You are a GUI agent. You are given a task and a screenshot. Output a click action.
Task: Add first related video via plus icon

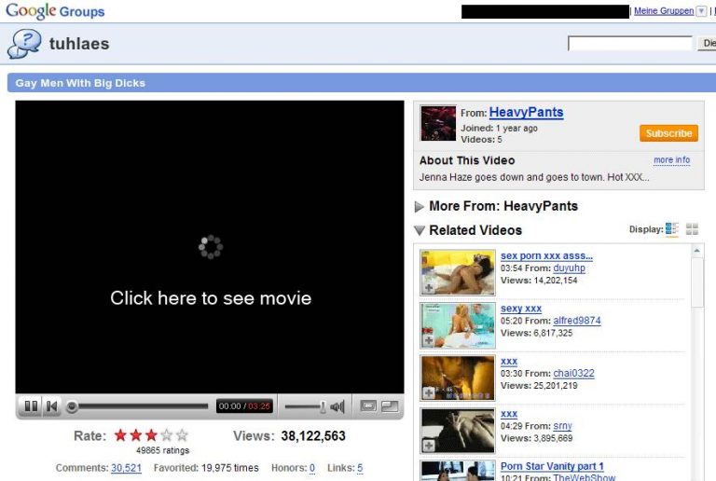pyautogui.click(x=428, y=287)
